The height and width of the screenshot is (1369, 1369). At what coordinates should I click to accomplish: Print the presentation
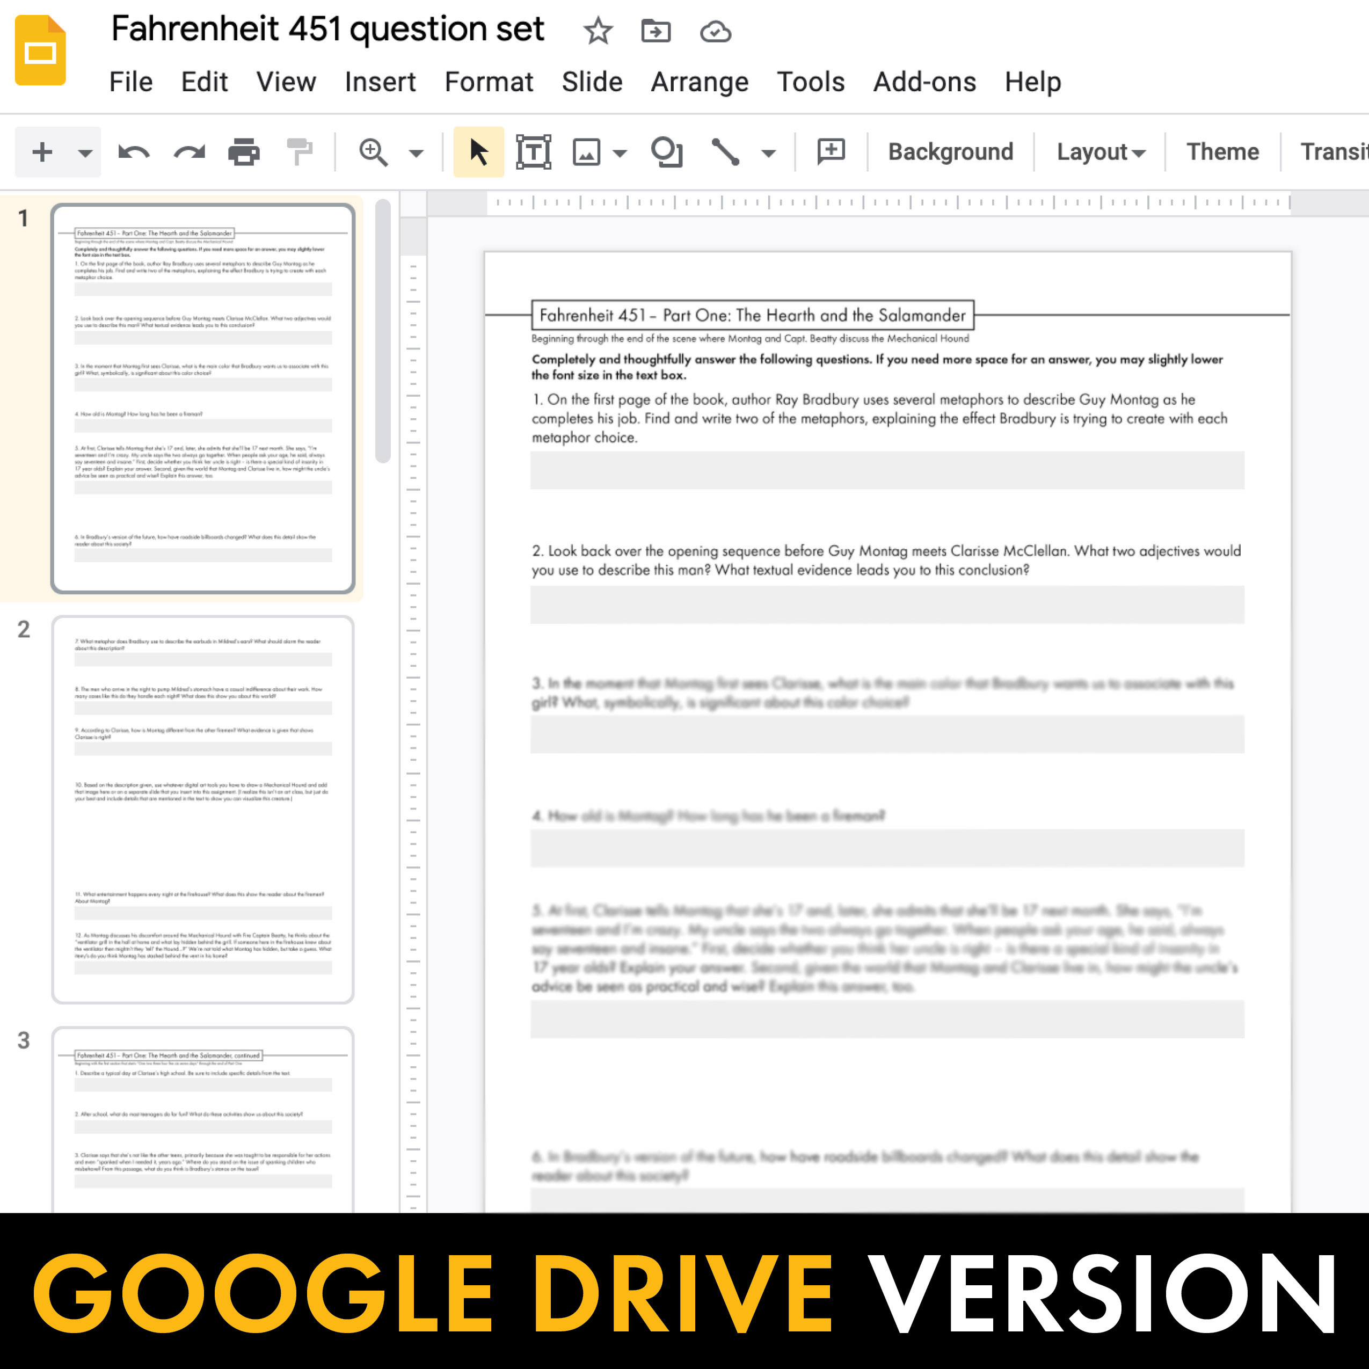pos(244,152)
